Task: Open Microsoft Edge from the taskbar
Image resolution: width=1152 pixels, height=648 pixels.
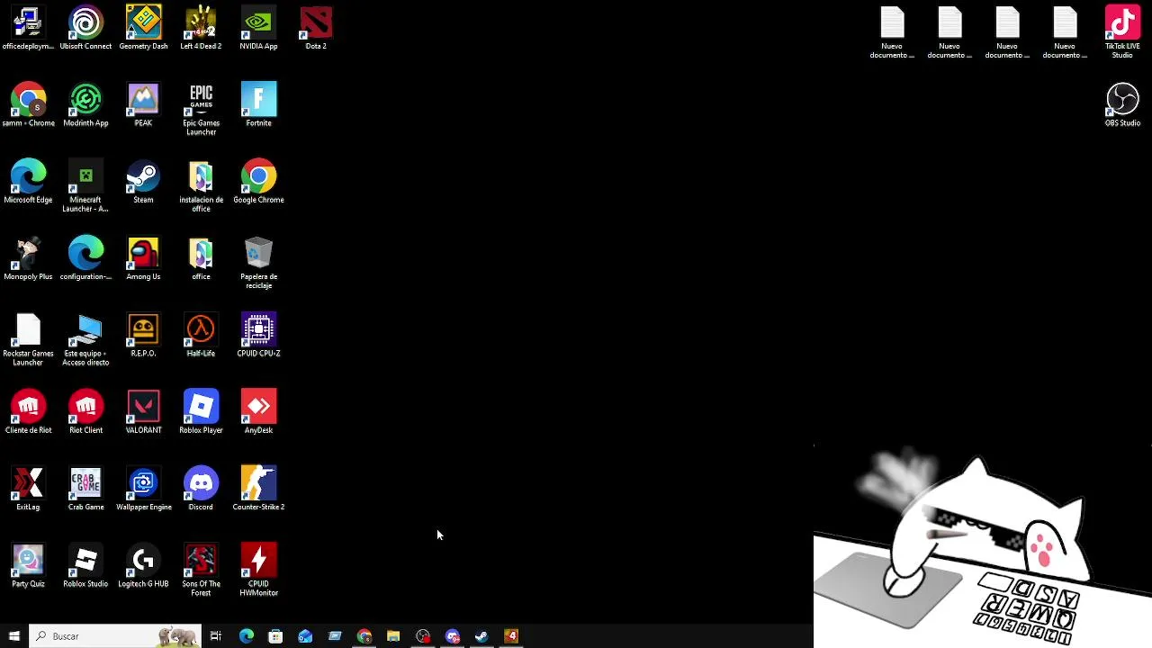Action: [246, 636]
